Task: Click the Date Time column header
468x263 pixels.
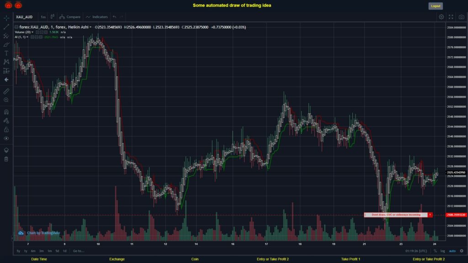Action: coord(39,259)
